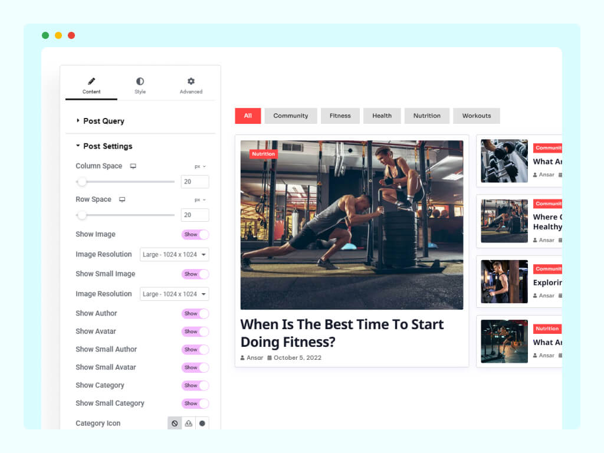Screen dimensions: 604x453
Task: Open the Category Icon upload option
Action: click(189, 423)
